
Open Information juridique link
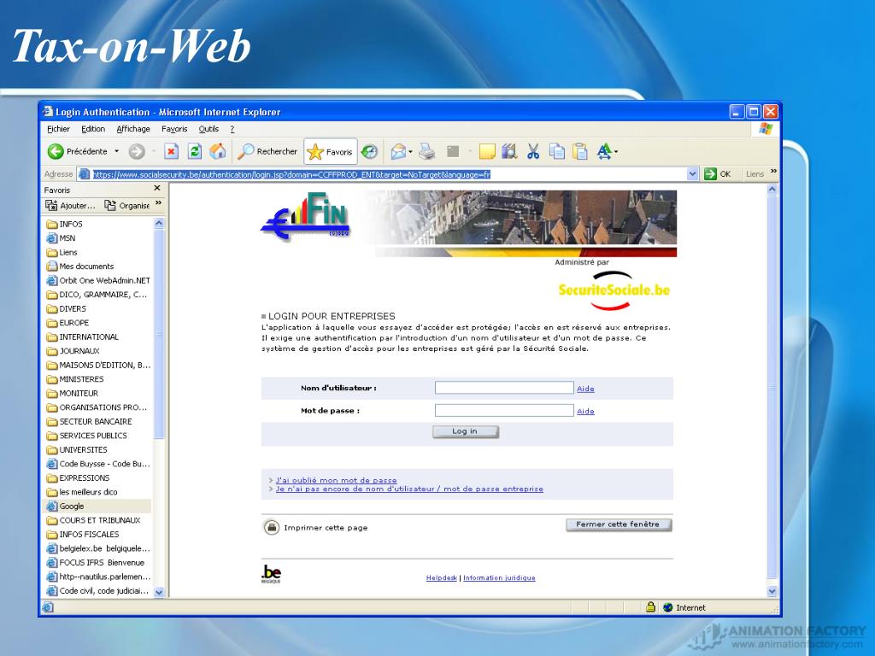tap(499, 578)
